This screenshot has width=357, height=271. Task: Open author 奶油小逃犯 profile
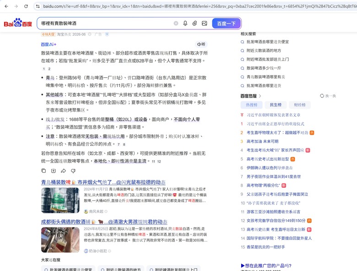click(97, 251)
